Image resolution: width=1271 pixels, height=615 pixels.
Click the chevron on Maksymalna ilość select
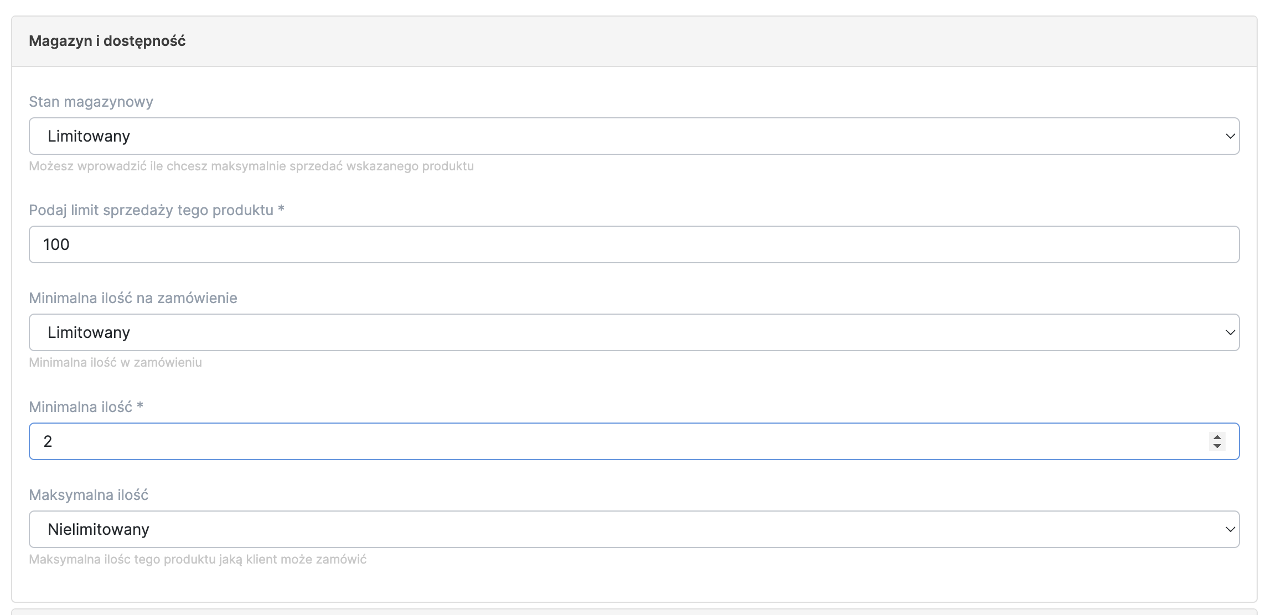click(x=1230, y=529)
